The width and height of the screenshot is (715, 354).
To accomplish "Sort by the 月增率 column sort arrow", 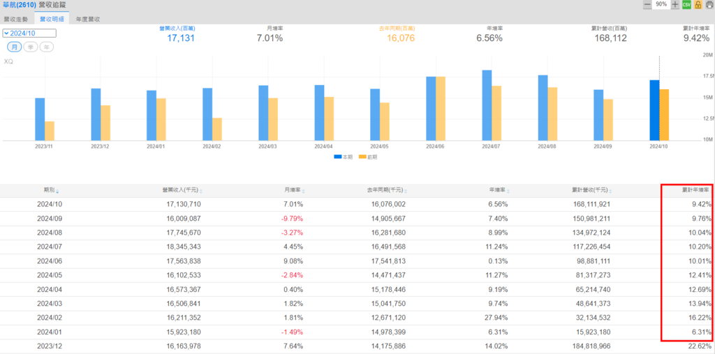I will click(304, 190).
